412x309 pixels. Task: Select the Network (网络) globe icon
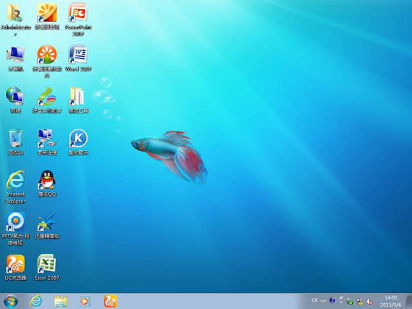click(x=15, y=97)
